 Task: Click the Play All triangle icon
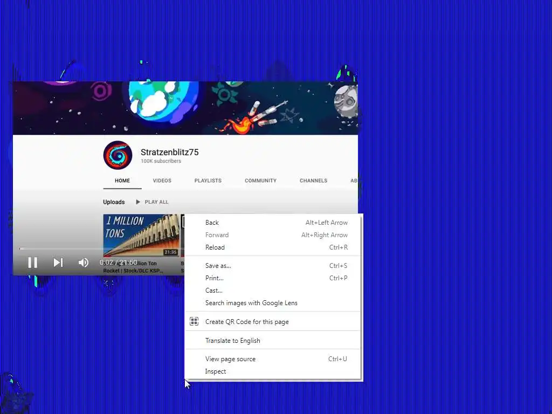coord(137,202)
